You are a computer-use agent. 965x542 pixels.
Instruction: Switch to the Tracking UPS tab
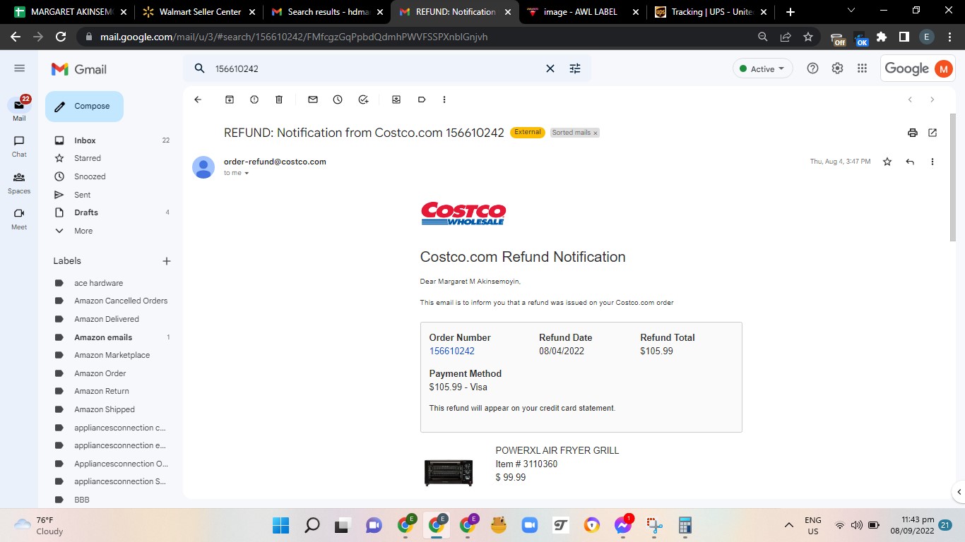711,12
